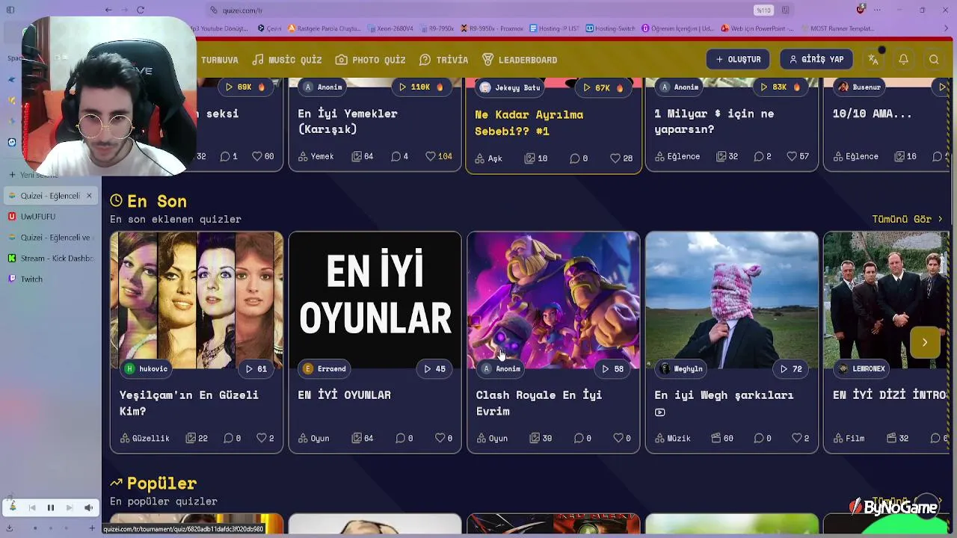Click the Güzellik category tag
The width and height of the screenshot is (957, 538).
(144, 438)
